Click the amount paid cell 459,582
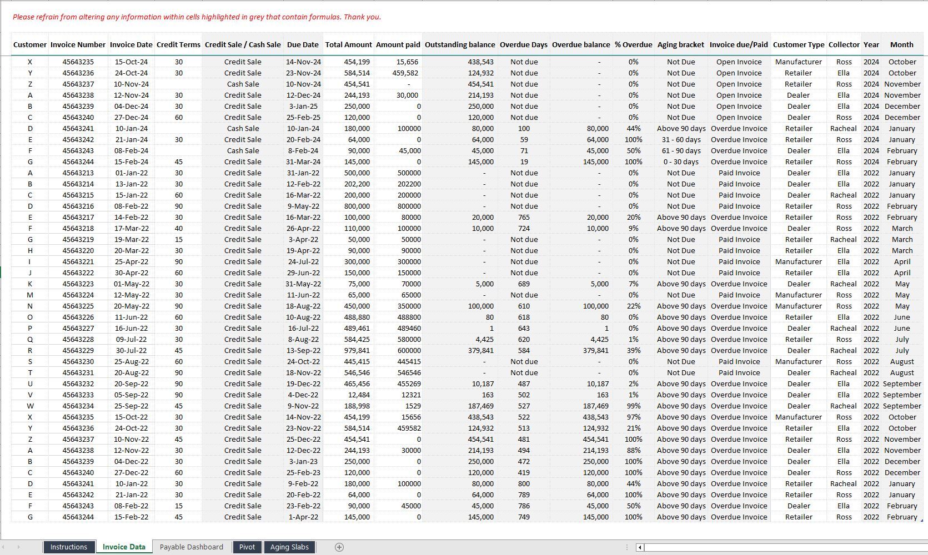This screenshot has width=928, height=555. [x=398, y=73]
